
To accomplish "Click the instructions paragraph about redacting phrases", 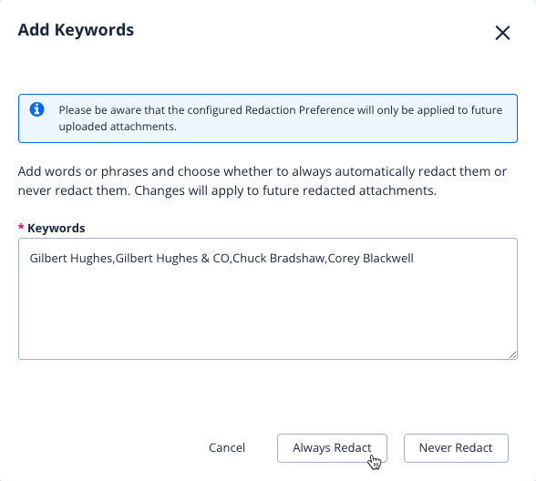I will (x=263, y=180).
